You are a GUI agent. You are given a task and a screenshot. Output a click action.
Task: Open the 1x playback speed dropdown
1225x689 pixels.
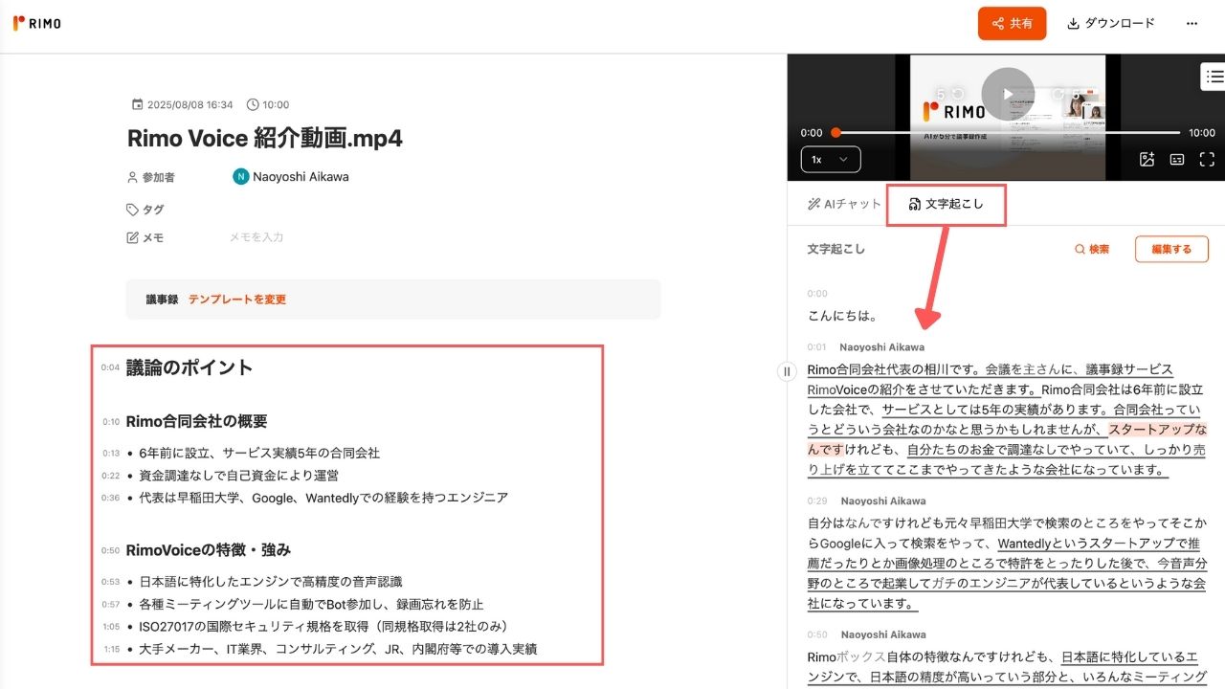click(830, 160)
